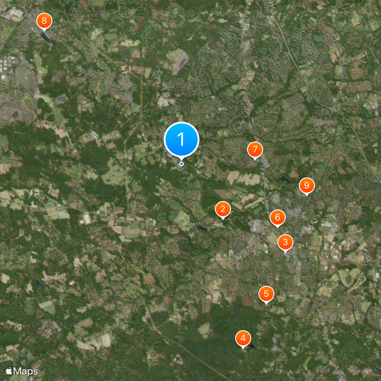Click the brown field left of pin 5

(247, 301)
